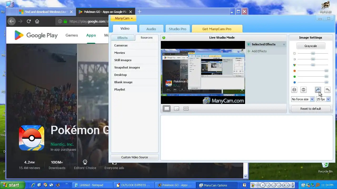Viewport: 337px width, 189px height.
Task: Click the Pokémon GO app icon
Action: (32, 138)
